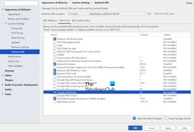
Task: Check NDK (Side by side) checkbox
Action: coord(55,48)
